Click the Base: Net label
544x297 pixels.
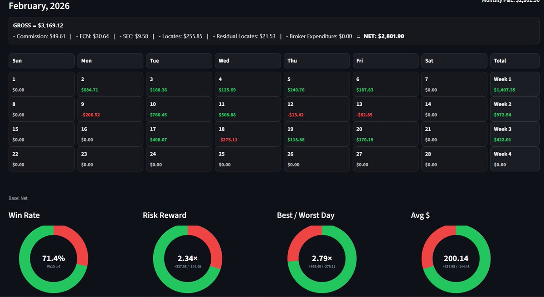(x=18, y=198)
